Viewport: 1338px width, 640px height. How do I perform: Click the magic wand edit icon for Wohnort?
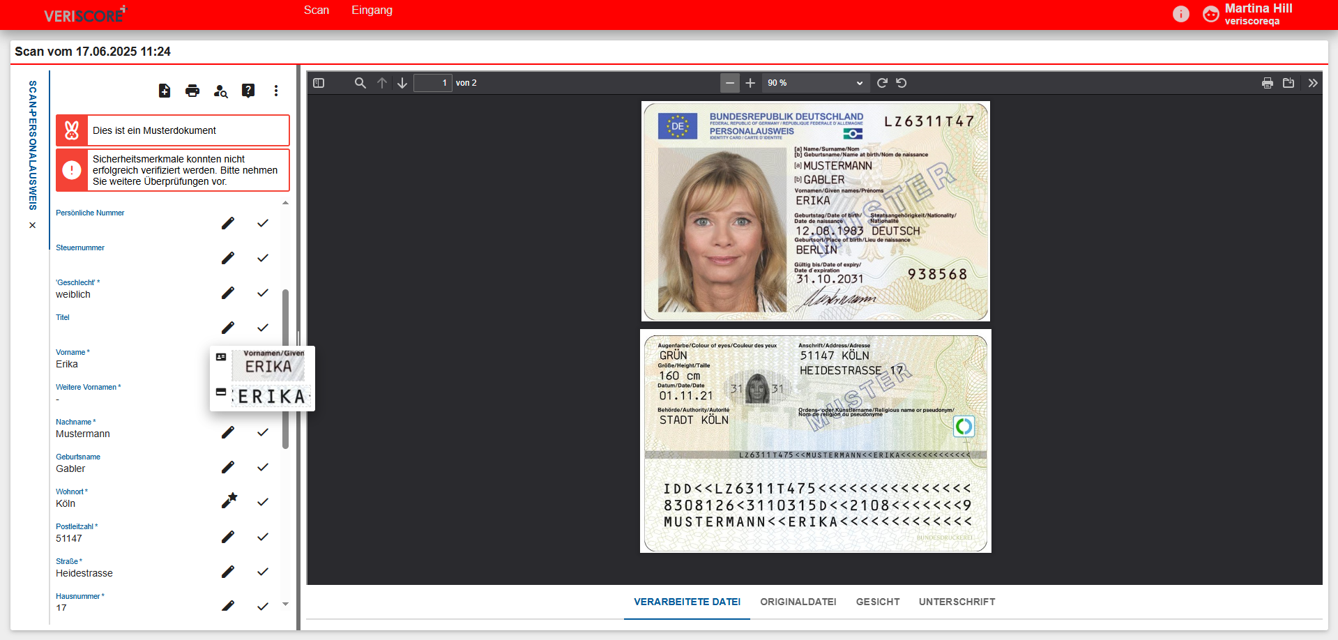(x=229, y=501)
